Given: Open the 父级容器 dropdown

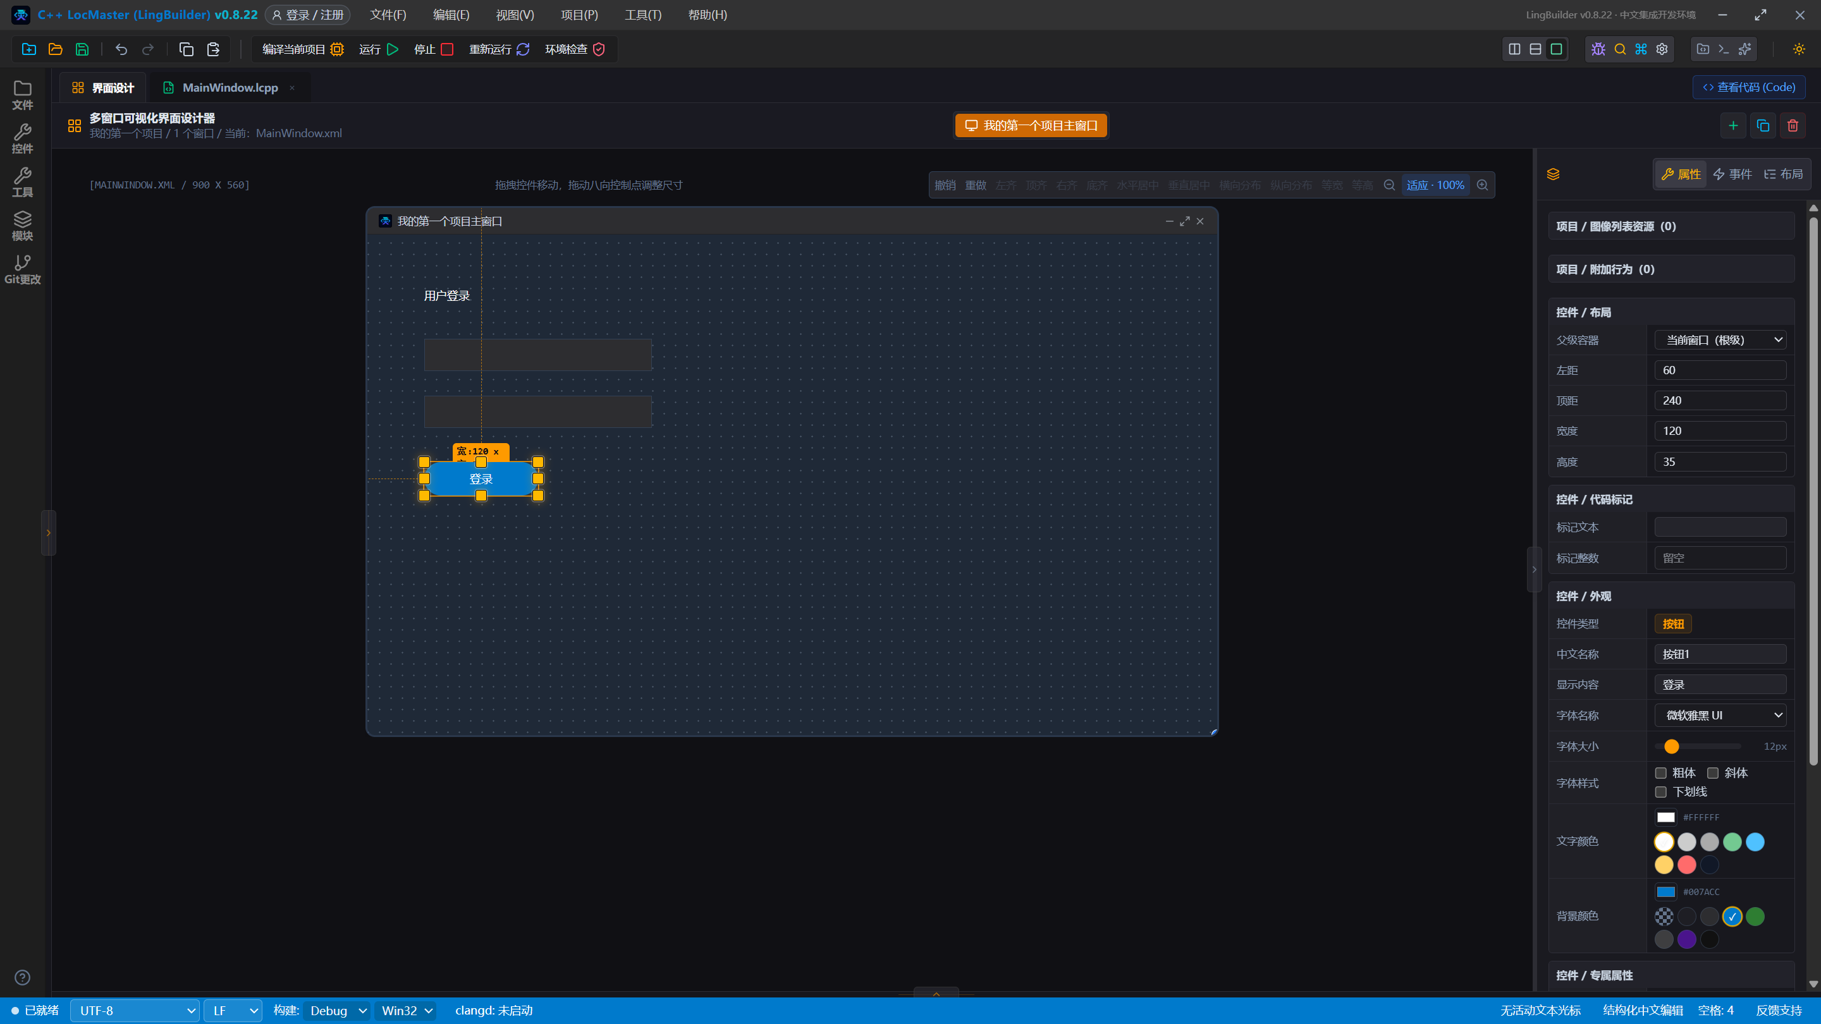Looking at the screenshot, I should pyautogui.click(x=1720, y=340).
